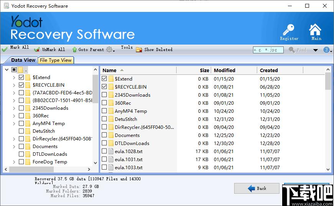Sort by Name column header
Image resolution: width=334 pixels, height=206 pixels.
(x=139, y=70)
